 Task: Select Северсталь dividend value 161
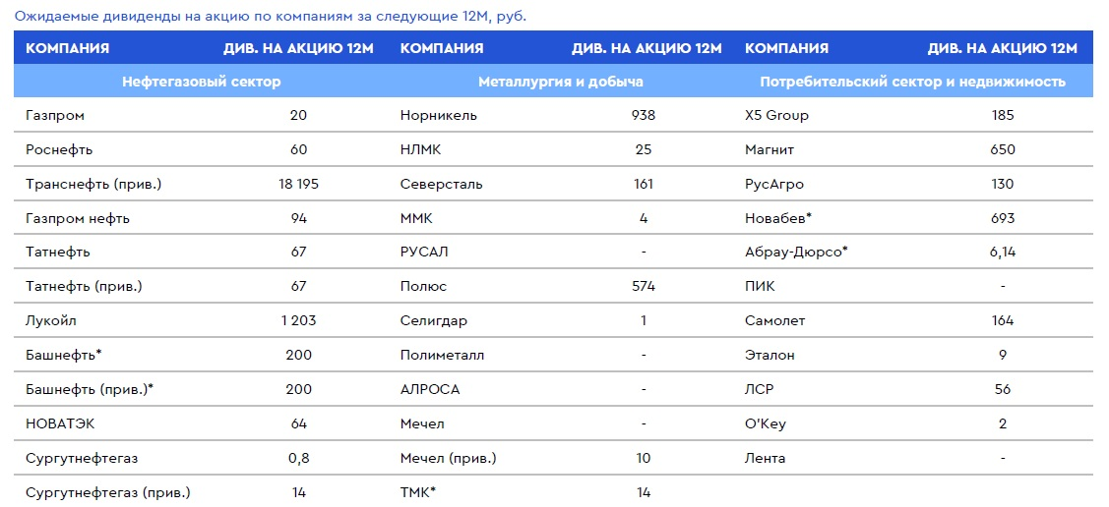click(644, 185)
